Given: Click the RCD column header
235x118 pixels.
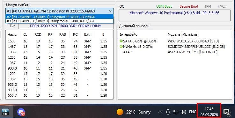Looking at the screenshot, I should (38, 34).
